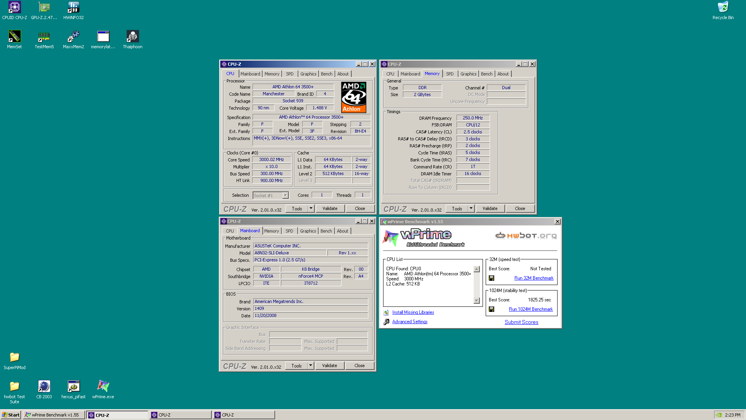This screenshot has width=746, height=420.
Task: Click the Instructions field listing MMX, SSE
Action: point(312,140)
